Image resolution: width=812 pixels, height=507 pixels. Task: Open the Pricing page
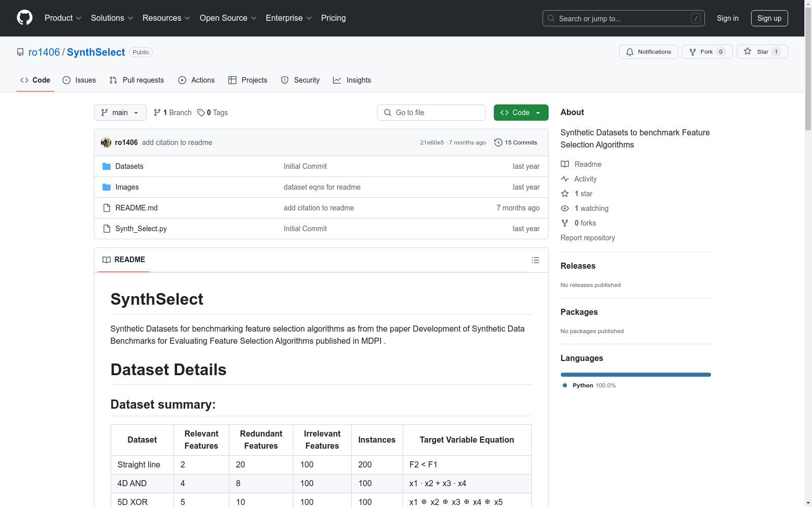tap(333, 18)
